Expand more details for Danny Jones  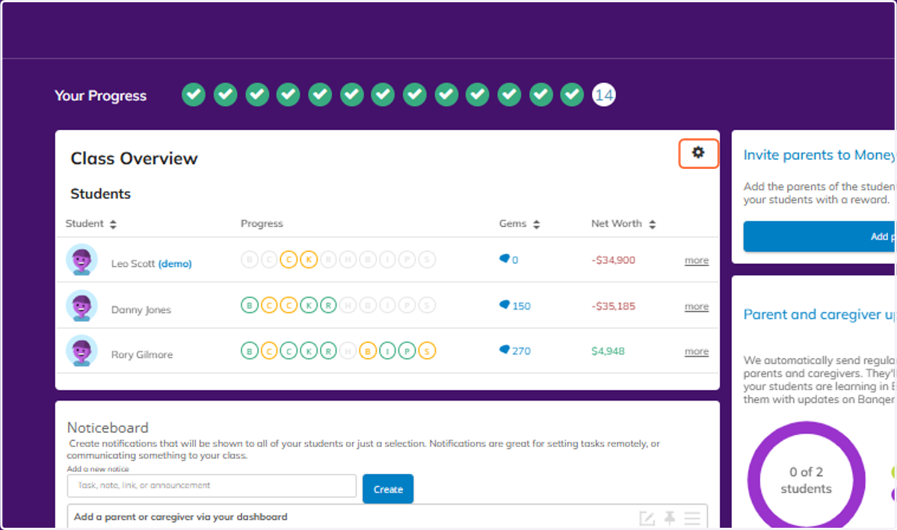(697, 306)
